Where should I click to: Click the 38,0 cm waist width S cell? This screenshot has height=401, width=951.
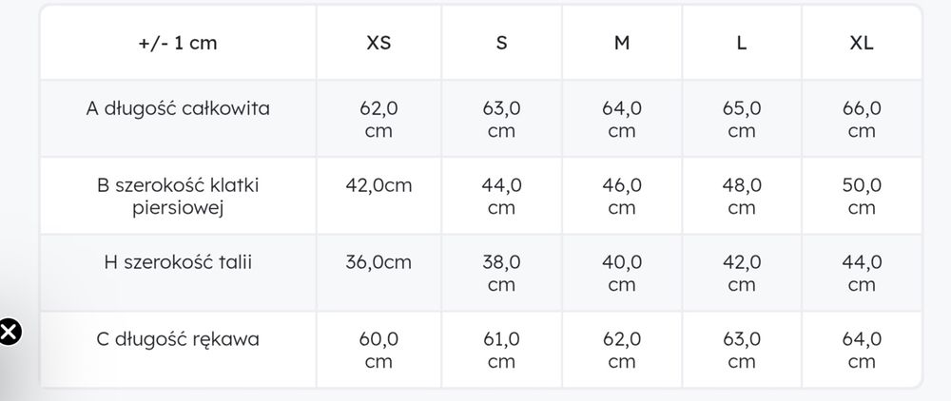(x=501, y=273)
